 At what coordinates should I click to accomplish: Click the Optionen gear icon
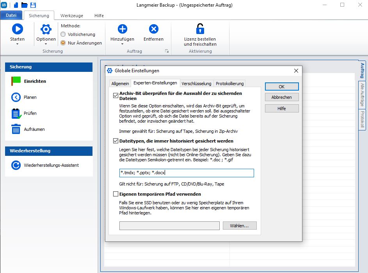46,29
